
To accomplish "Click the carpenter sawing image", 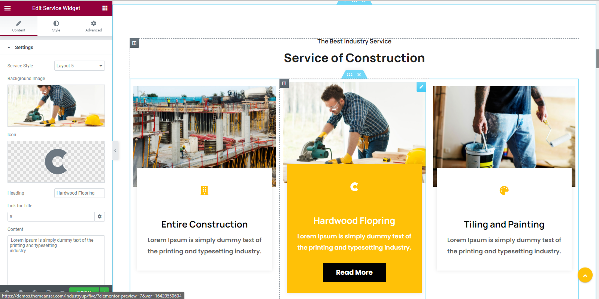I will 354,123.
